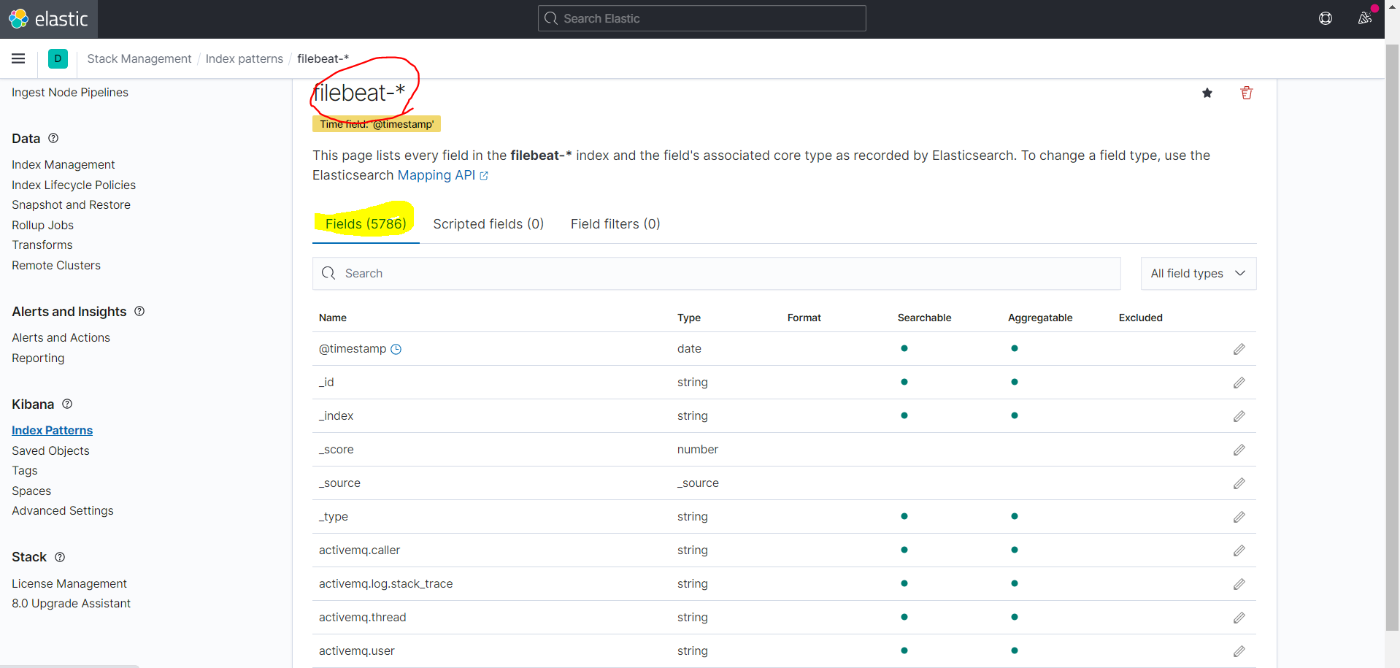This screenshot has width=1400, height=668.
Task: Select the activemq.caller field name
Action: coord(359,550)
